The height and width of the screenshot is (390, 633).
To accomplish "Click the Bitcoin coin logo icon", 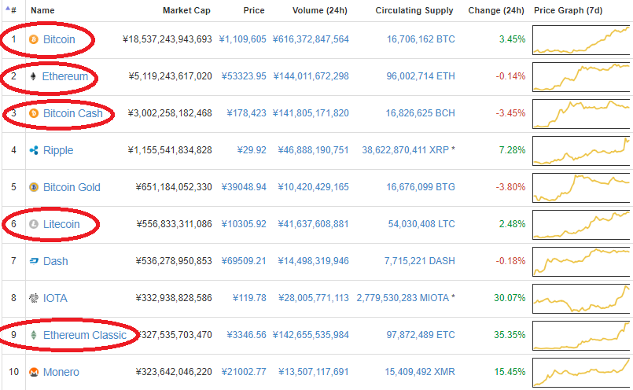I will point(34,39).
